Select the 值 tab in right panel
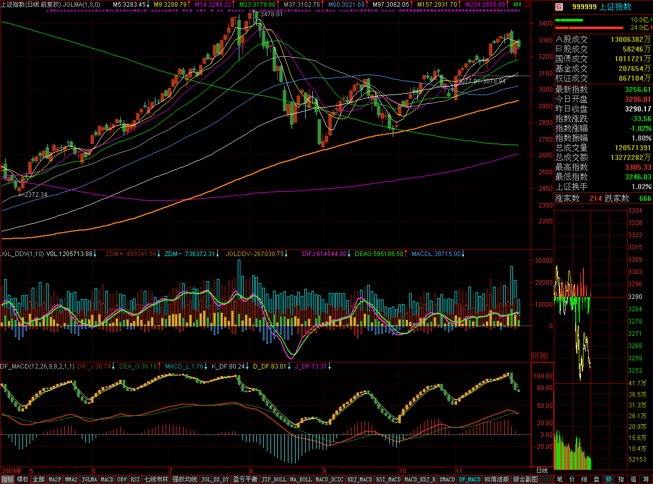The width and height of the screenshot is (653, 484). pyautogui.click(x=634, y=479)
